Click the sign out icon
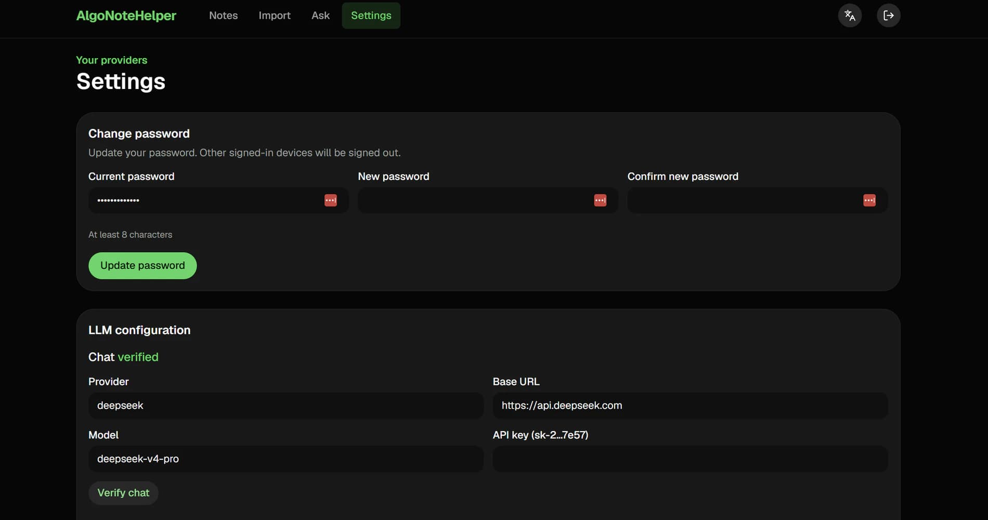 [x=888, y=15]
